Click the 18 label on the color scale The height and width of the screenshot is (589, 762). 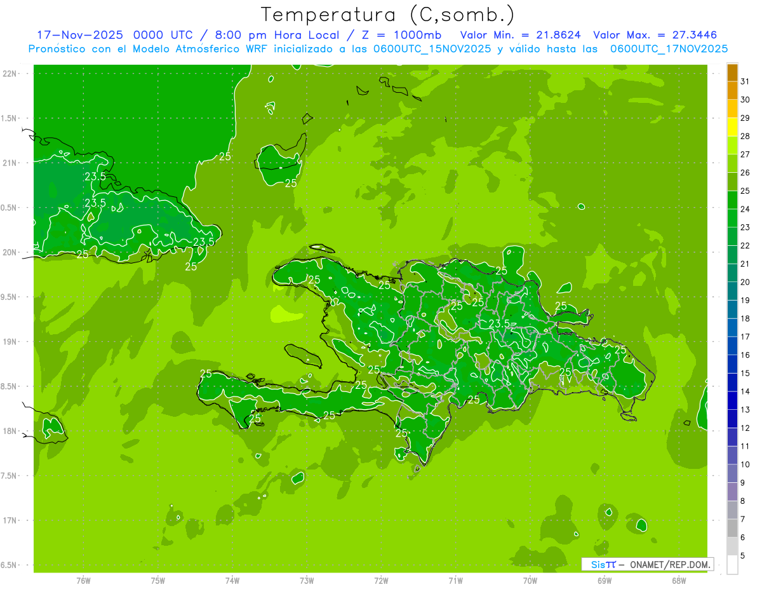(x=745, y=318)
